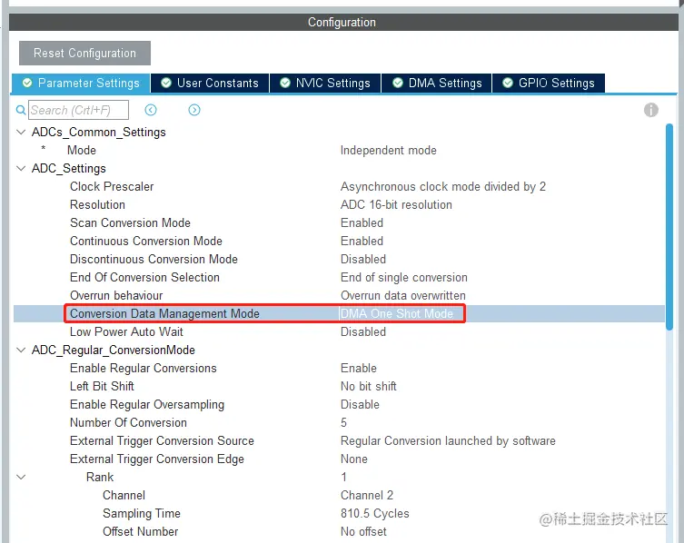Viewport: 684px width, 543px height.
Task: Click the Sampling Time label
Action: pos(142,513)
